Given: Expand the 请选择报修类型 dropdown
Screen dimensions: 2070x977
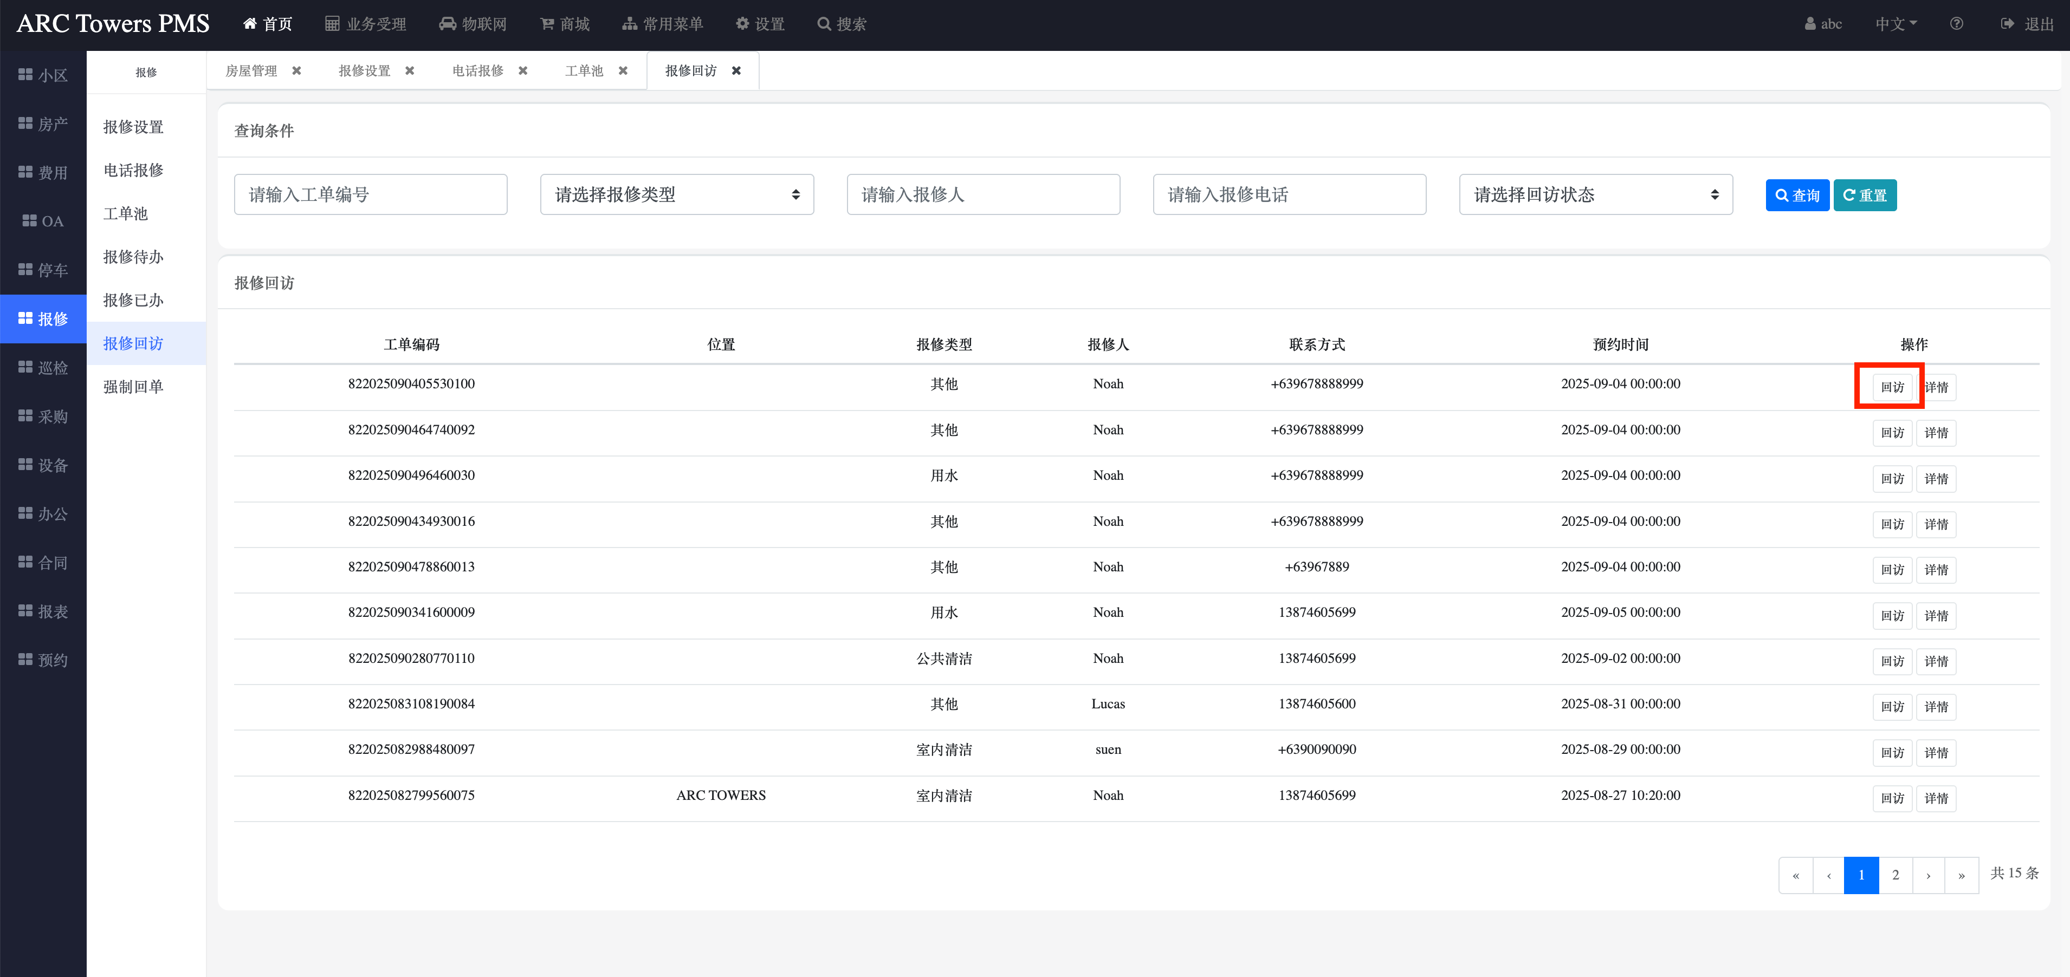Looking at the screenshot, I should (x=677, y=194).
